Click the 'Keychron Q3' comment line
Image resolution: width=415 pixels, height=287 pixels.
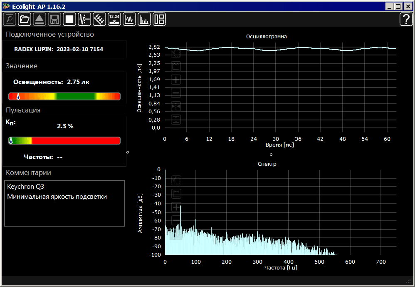(x=26, y=187)
